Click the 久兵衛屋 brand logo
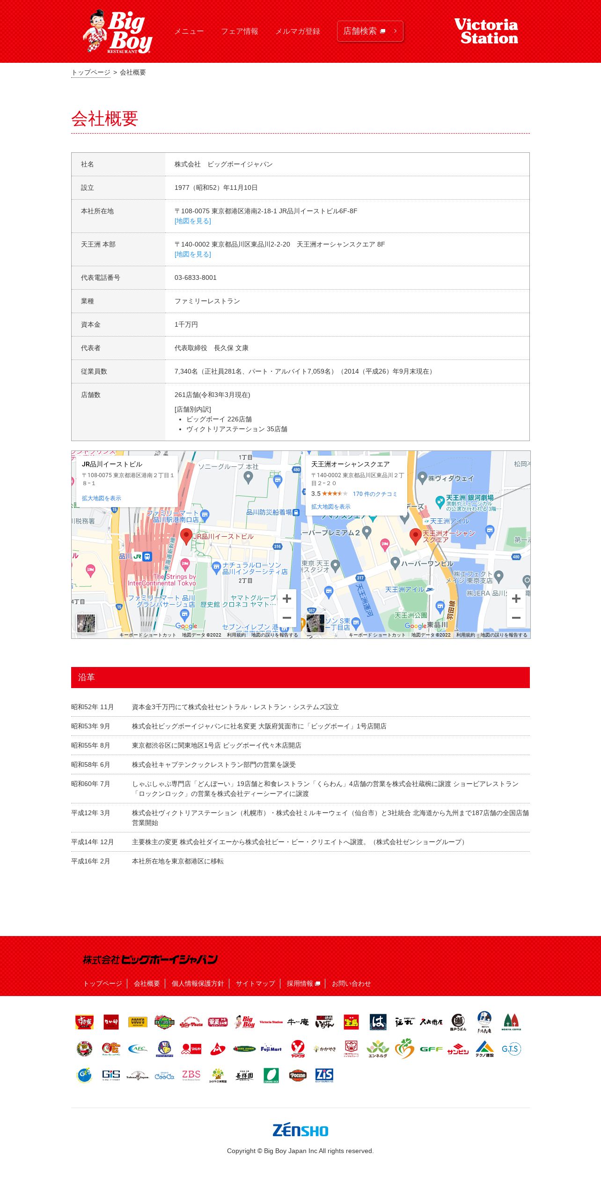 click(x=431, y=1022)
